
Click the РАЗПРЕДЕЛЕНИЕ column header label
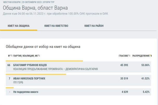pyautogui.click(x=141, y=56)
